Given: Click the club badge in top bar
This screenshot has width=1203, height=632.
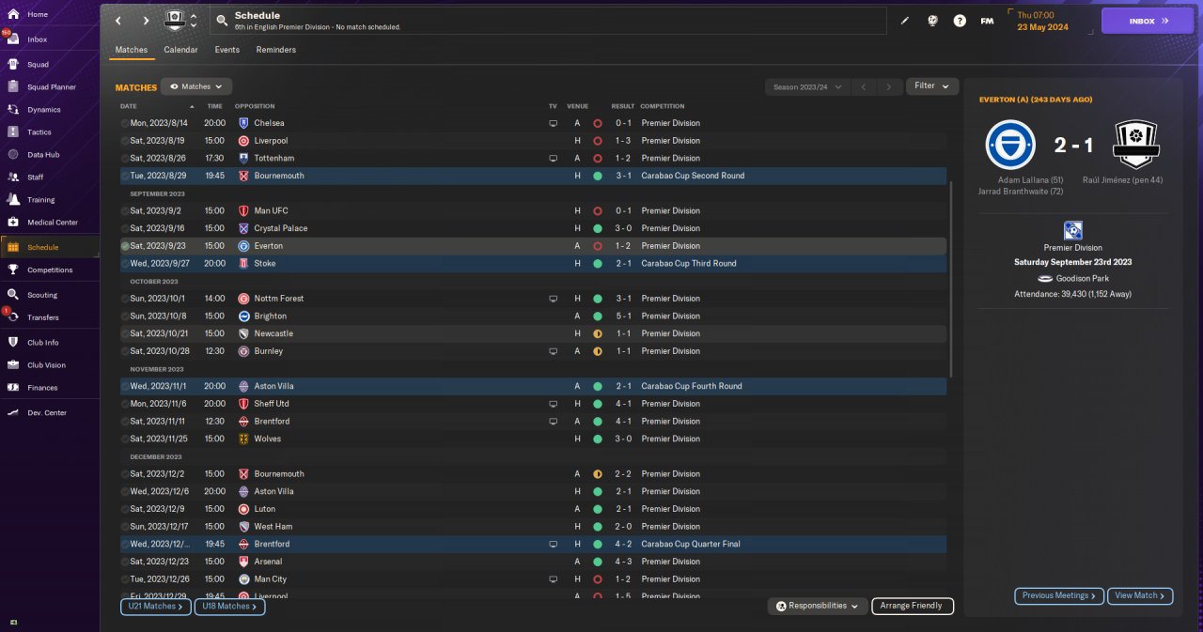Looking at the screenshot, I should 175,20.
